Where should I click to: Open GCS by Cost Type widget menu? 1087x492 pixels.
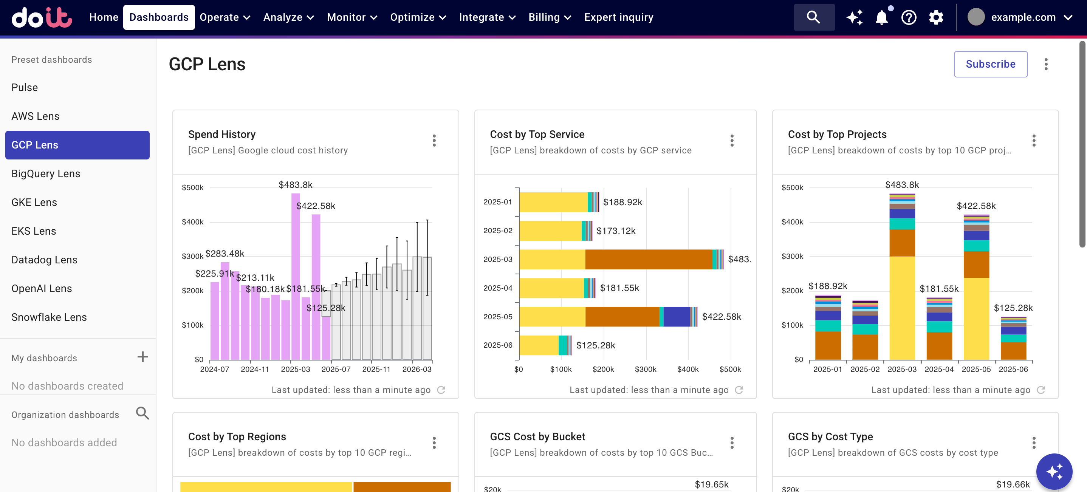tap(1033, 442)
